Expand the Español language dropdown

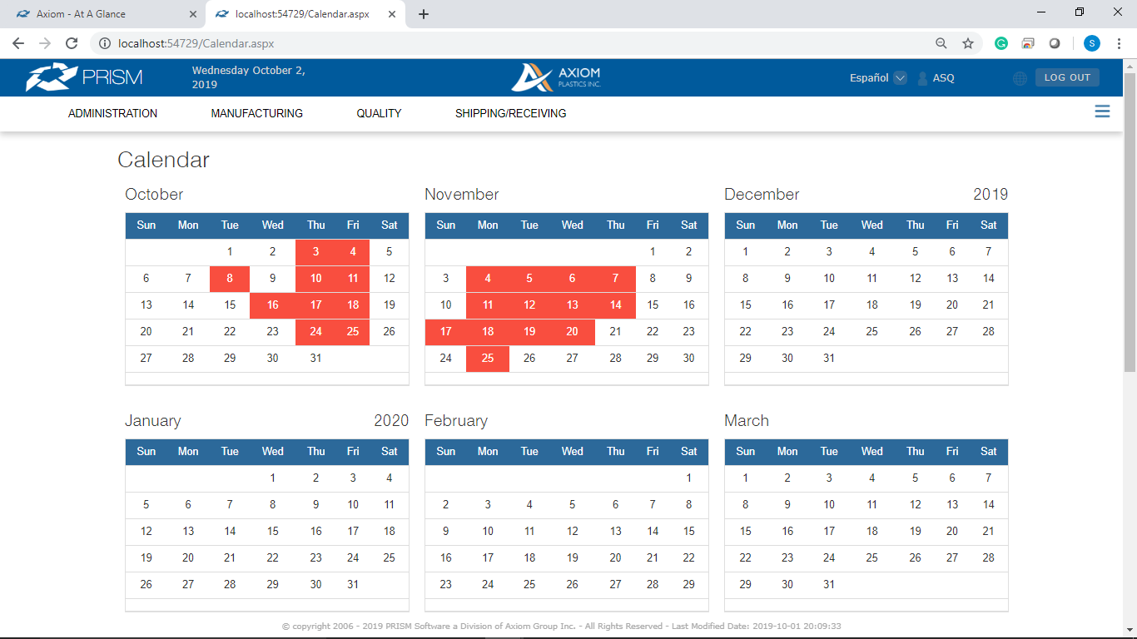point(878,78)
